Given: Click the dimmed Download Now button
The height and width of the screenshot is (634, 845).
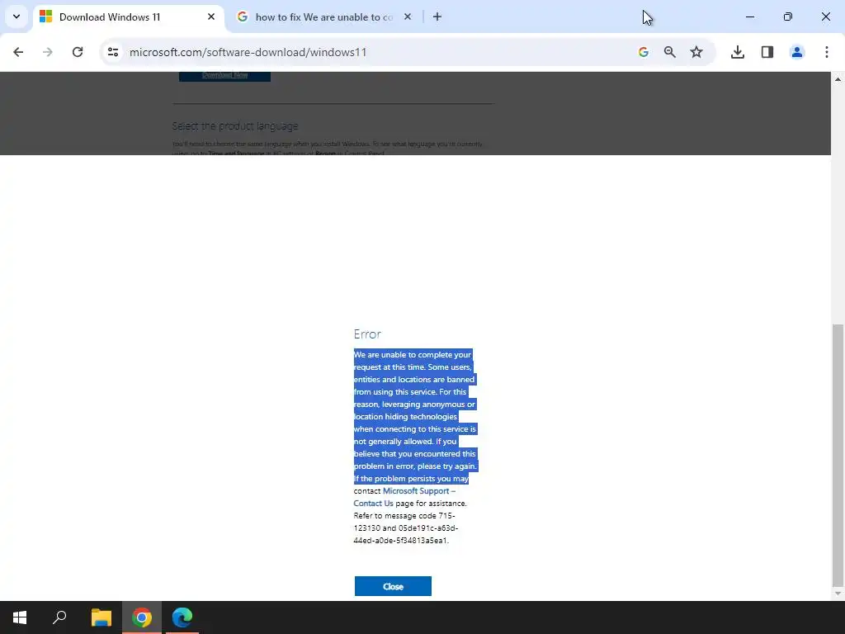Looking at the screenshot, I should click(224, 75).
